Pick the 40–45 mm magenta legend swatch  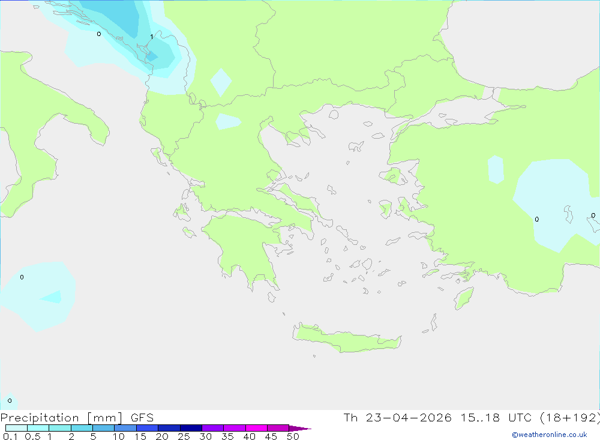click(x=256, y=428)
